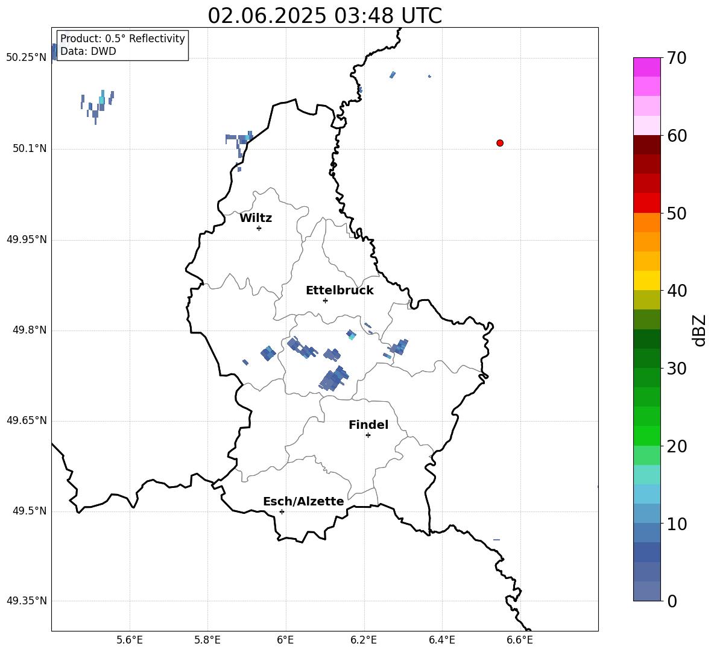The height and width of the screenshot is (652, 714).
Task: Click the 49.65°N latitude label
Action: click(x=27, y=420)
